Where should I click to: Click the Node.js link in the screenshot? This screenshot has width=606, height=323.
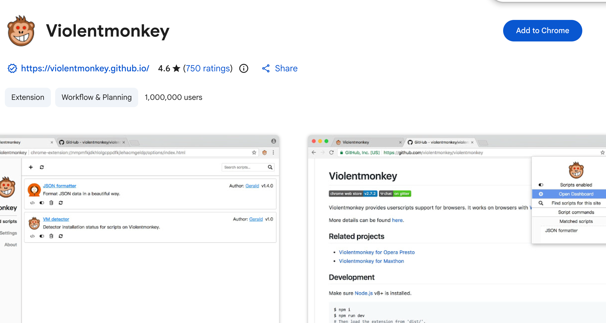coord(364,293)
